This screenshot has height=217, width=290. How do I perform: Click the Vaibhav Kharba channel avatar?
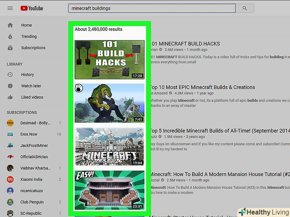coord(10,168)
